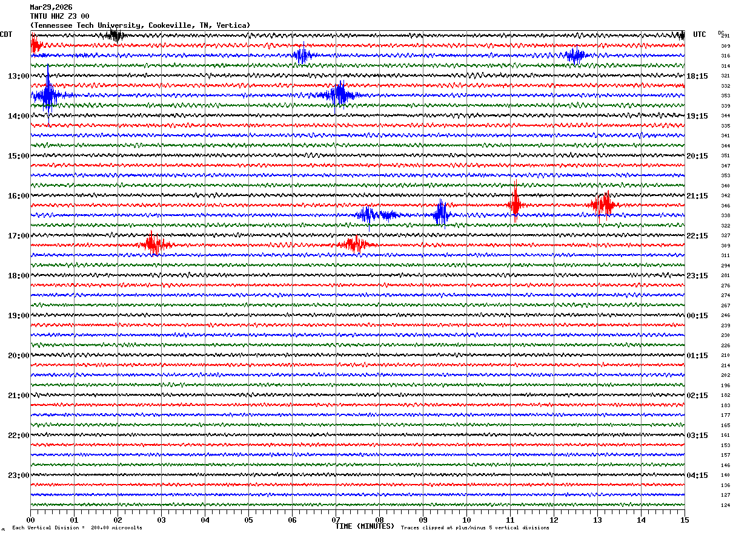Click the 23:00 CDT time label
The width and height of the screenshot is (733, 536).
pos(18,476)
